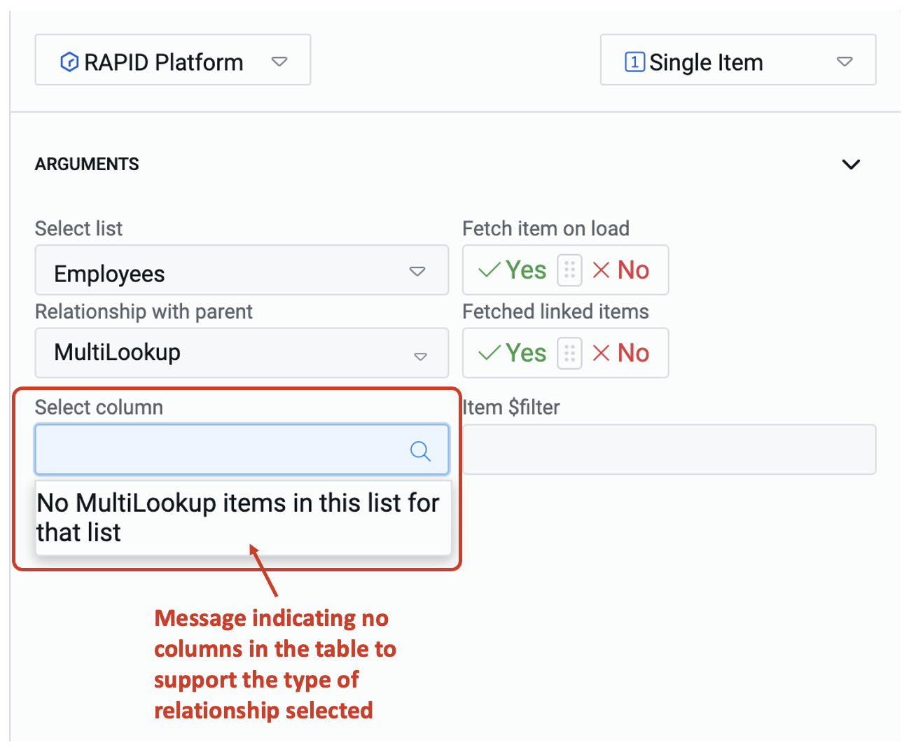Click the search magnifier in Select column

click(x=420, y=451)
